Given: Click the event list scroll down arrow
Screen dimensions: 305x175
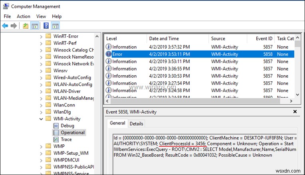Looking at the screenshot, I should 297,95.
